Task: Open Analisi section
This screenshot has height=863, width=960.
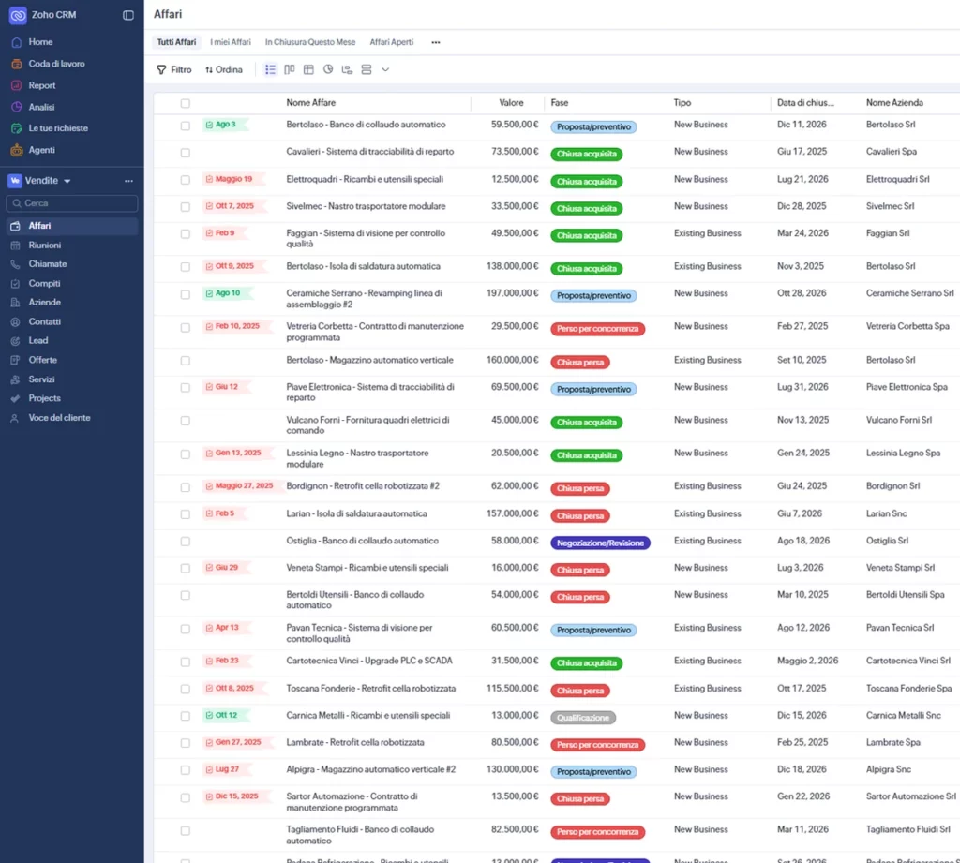Action: coord(41,107)
